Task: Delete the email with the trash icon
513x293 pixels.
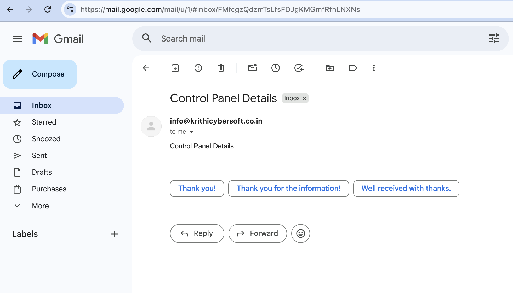Action: pos(221,68)
